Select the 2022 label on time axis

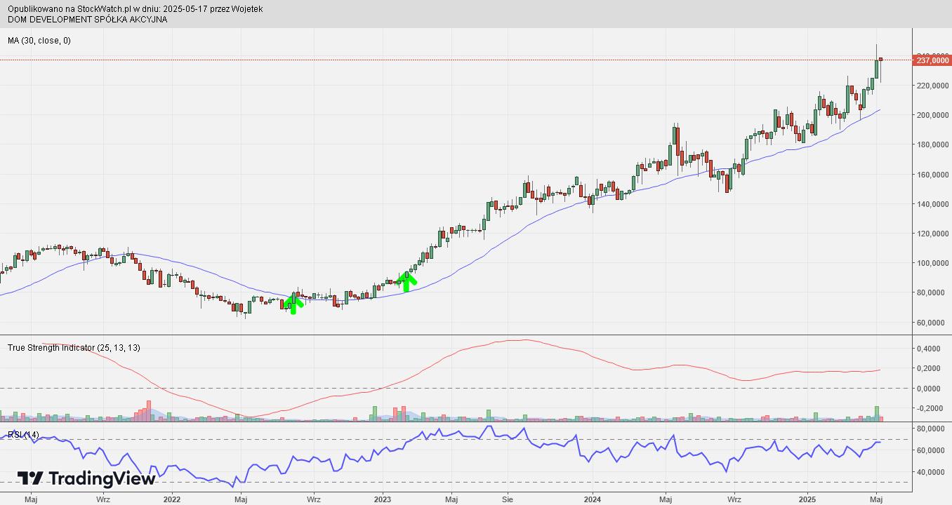pos(172,499)
